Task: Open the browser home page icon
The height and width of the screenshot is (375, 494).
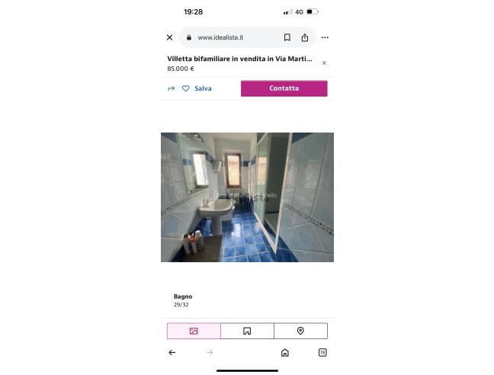Action: pyautogui.click(x=285, y=352)
